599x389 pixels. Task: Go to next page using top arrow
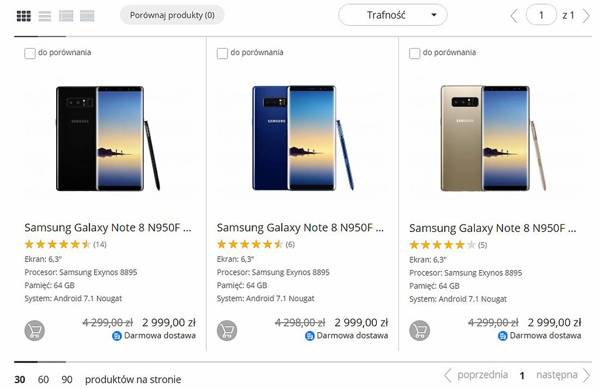586,16
